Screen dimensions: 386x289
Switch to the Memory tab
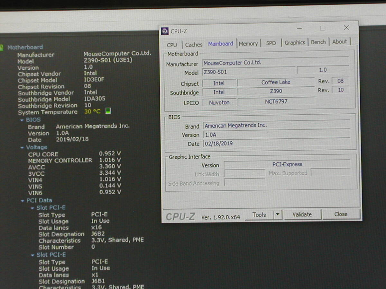(x=248, y=43)
